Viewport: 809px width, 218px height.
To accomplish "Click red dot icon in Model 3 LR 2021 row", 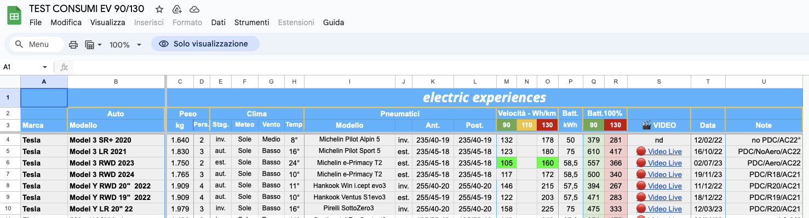I will click(641, 151).
